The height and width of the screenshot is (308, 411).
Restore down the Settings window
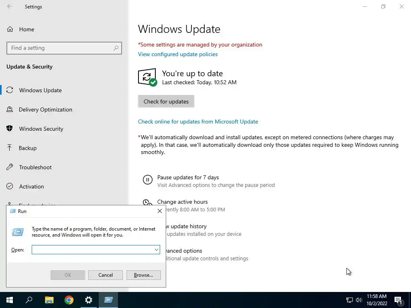[383, 6]
